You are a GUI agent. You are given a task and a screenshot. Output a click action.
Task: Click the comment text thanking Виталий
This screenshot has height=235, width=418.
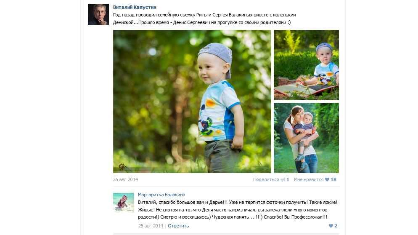coord(238,210)
